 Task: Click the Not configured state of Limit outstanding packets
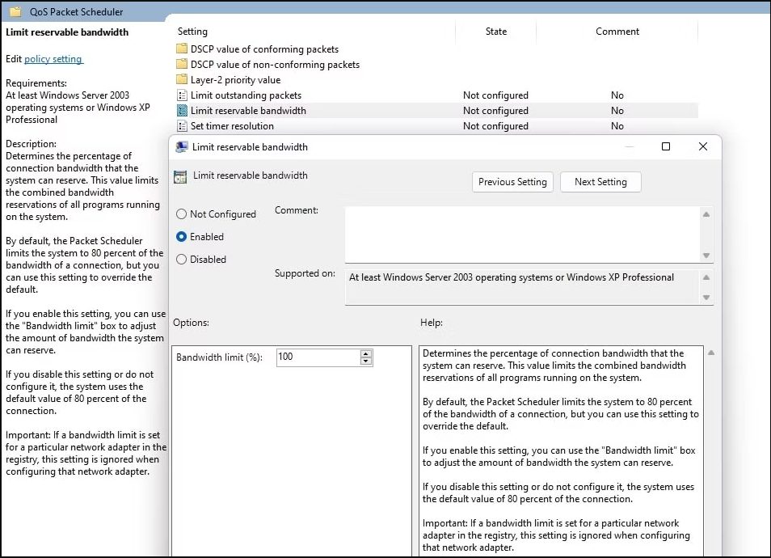pyautogui.click(x=495, y=95)
